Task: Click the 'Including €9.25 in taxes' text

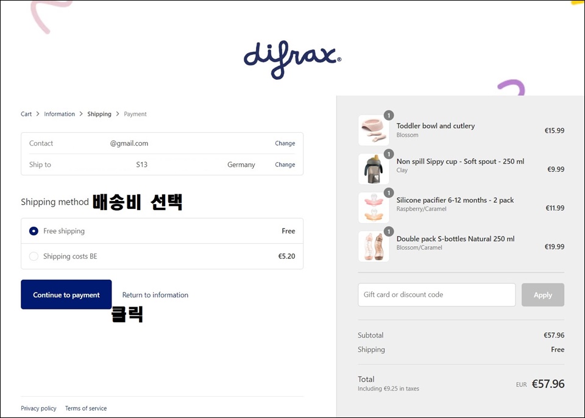Action: click(388, 389)
